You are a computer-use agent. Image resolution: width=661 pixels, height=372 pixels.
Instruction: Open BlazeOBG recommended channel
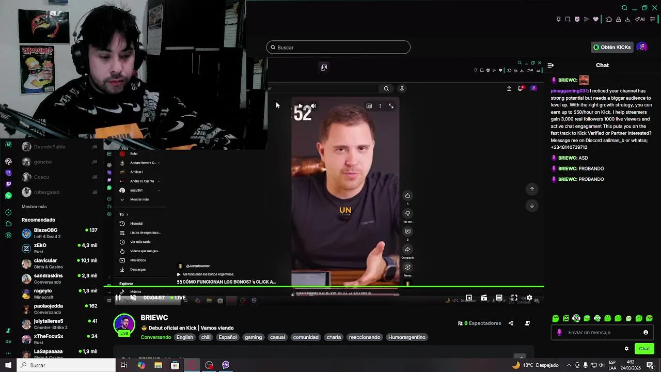coord(59,233)
